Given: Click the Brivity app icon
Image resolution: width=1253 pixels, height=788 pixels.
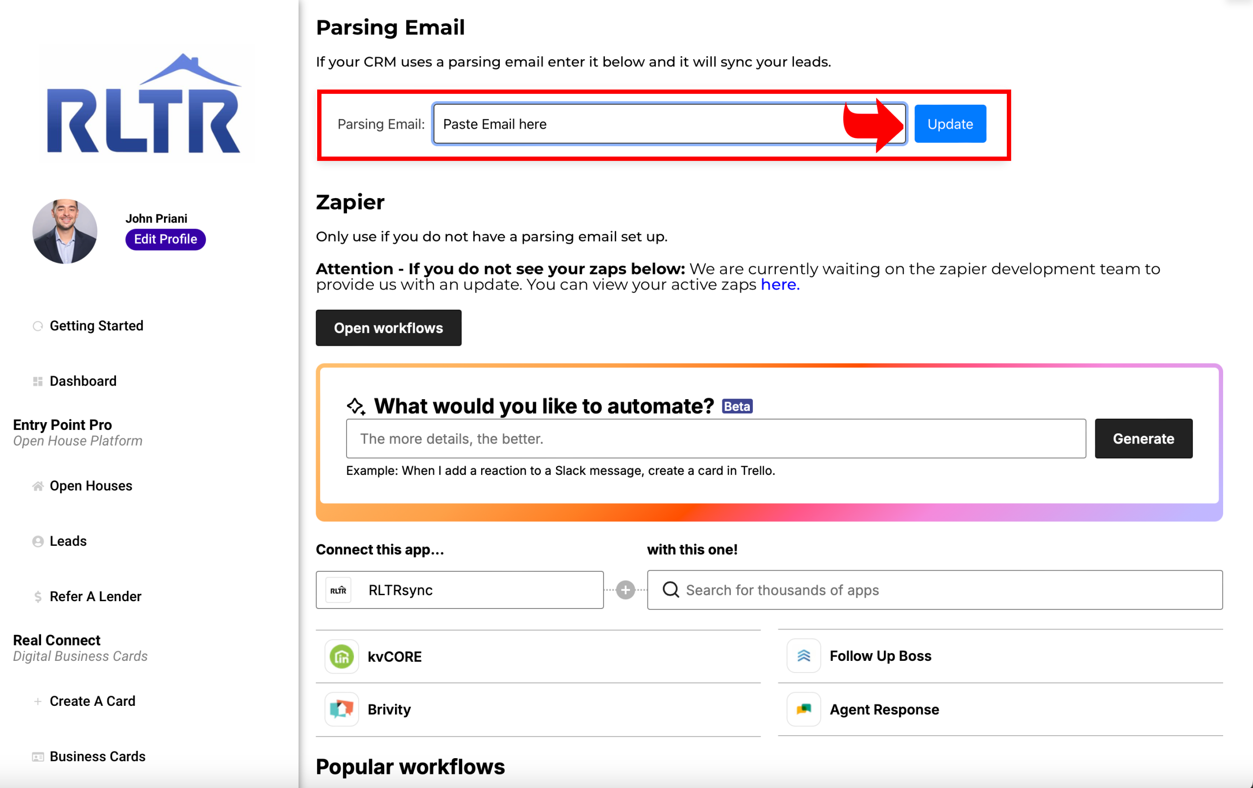Looking at the screenshot, I should tap(341, 709).
